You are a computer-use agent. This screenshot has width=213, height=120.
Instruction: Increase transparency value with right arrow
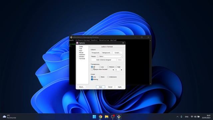121,70
